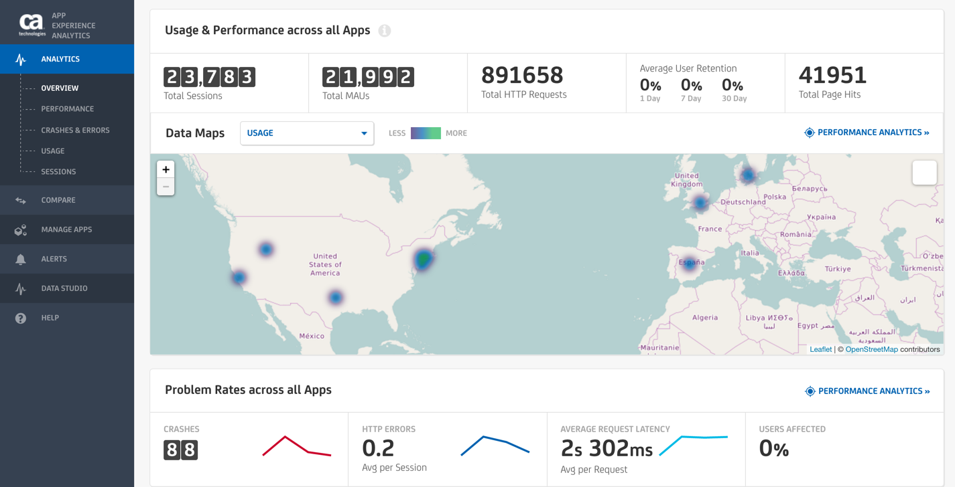Click the green heat spot on US East Coast
955x487 pixels.
424,258
